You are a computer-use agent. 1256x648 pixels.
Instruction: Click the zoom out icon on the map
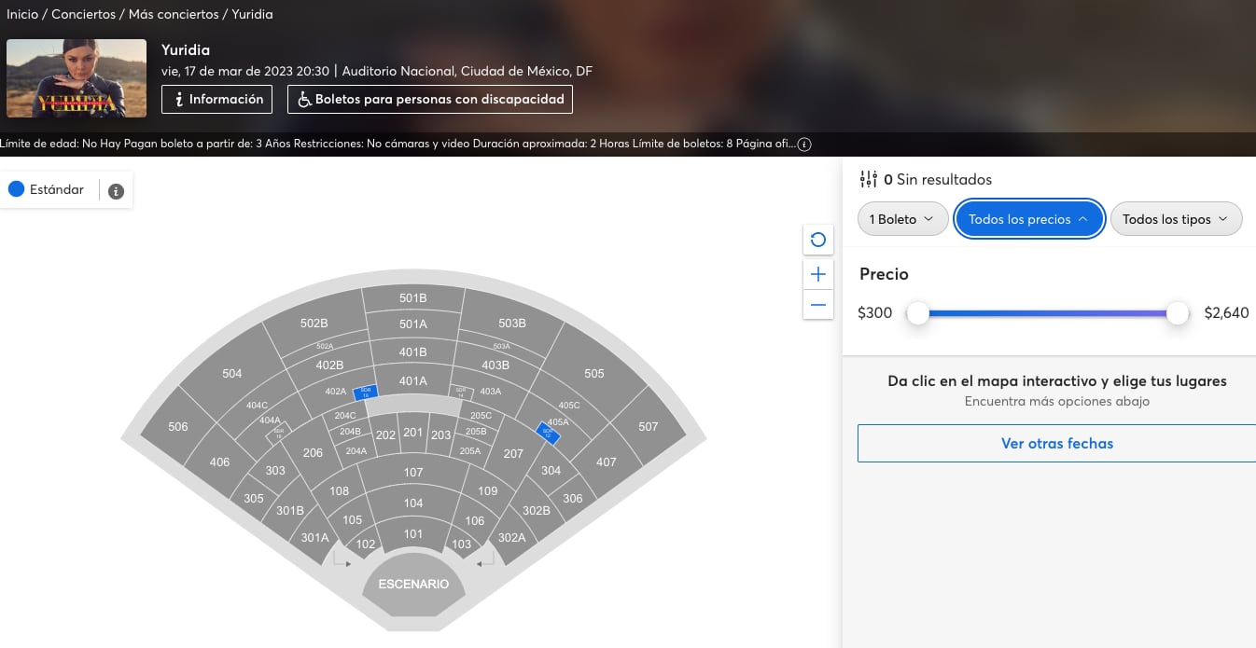tap(817, 304)
